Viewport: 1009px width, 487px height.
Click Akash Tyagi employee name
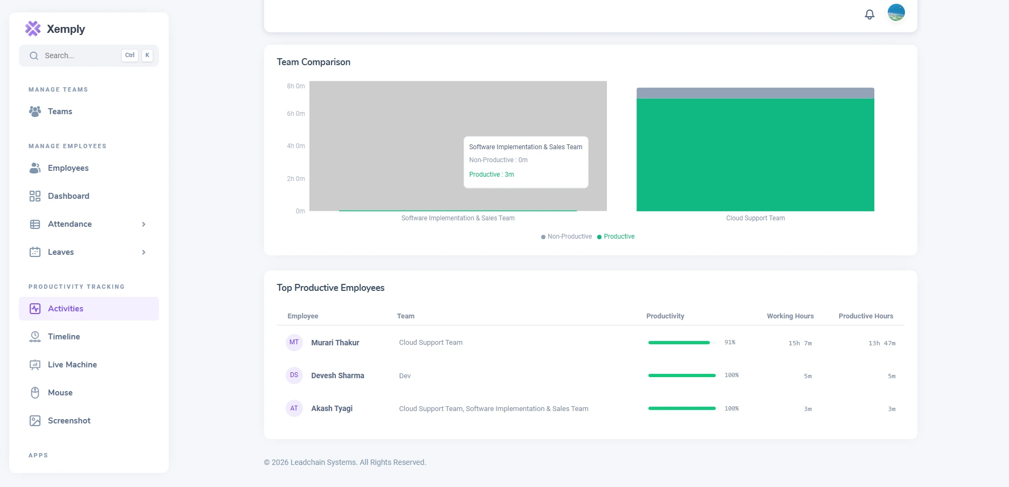click(332, 408)
